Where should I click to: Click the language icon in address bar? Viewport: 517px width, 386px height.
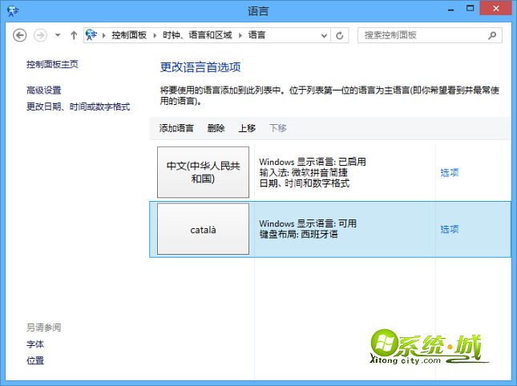pos(91,35)
